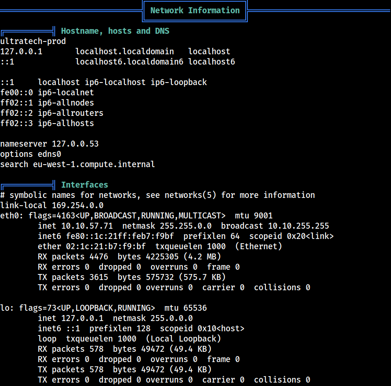Image resolution: width=391 pixels, height=386 pixels.
Task: Click the eth0 inet address 10.10.57.71
Action: point(87,226)
